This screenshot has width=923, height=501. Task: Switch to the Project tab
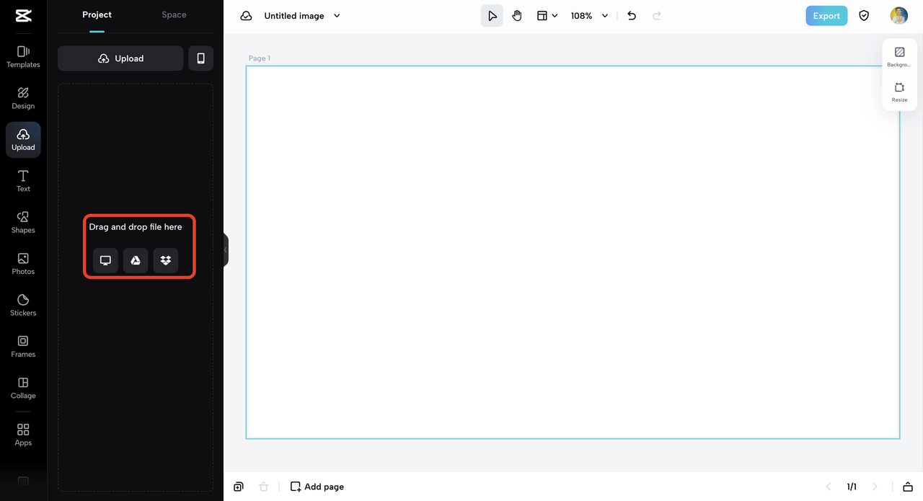click(x=97, y=15)
